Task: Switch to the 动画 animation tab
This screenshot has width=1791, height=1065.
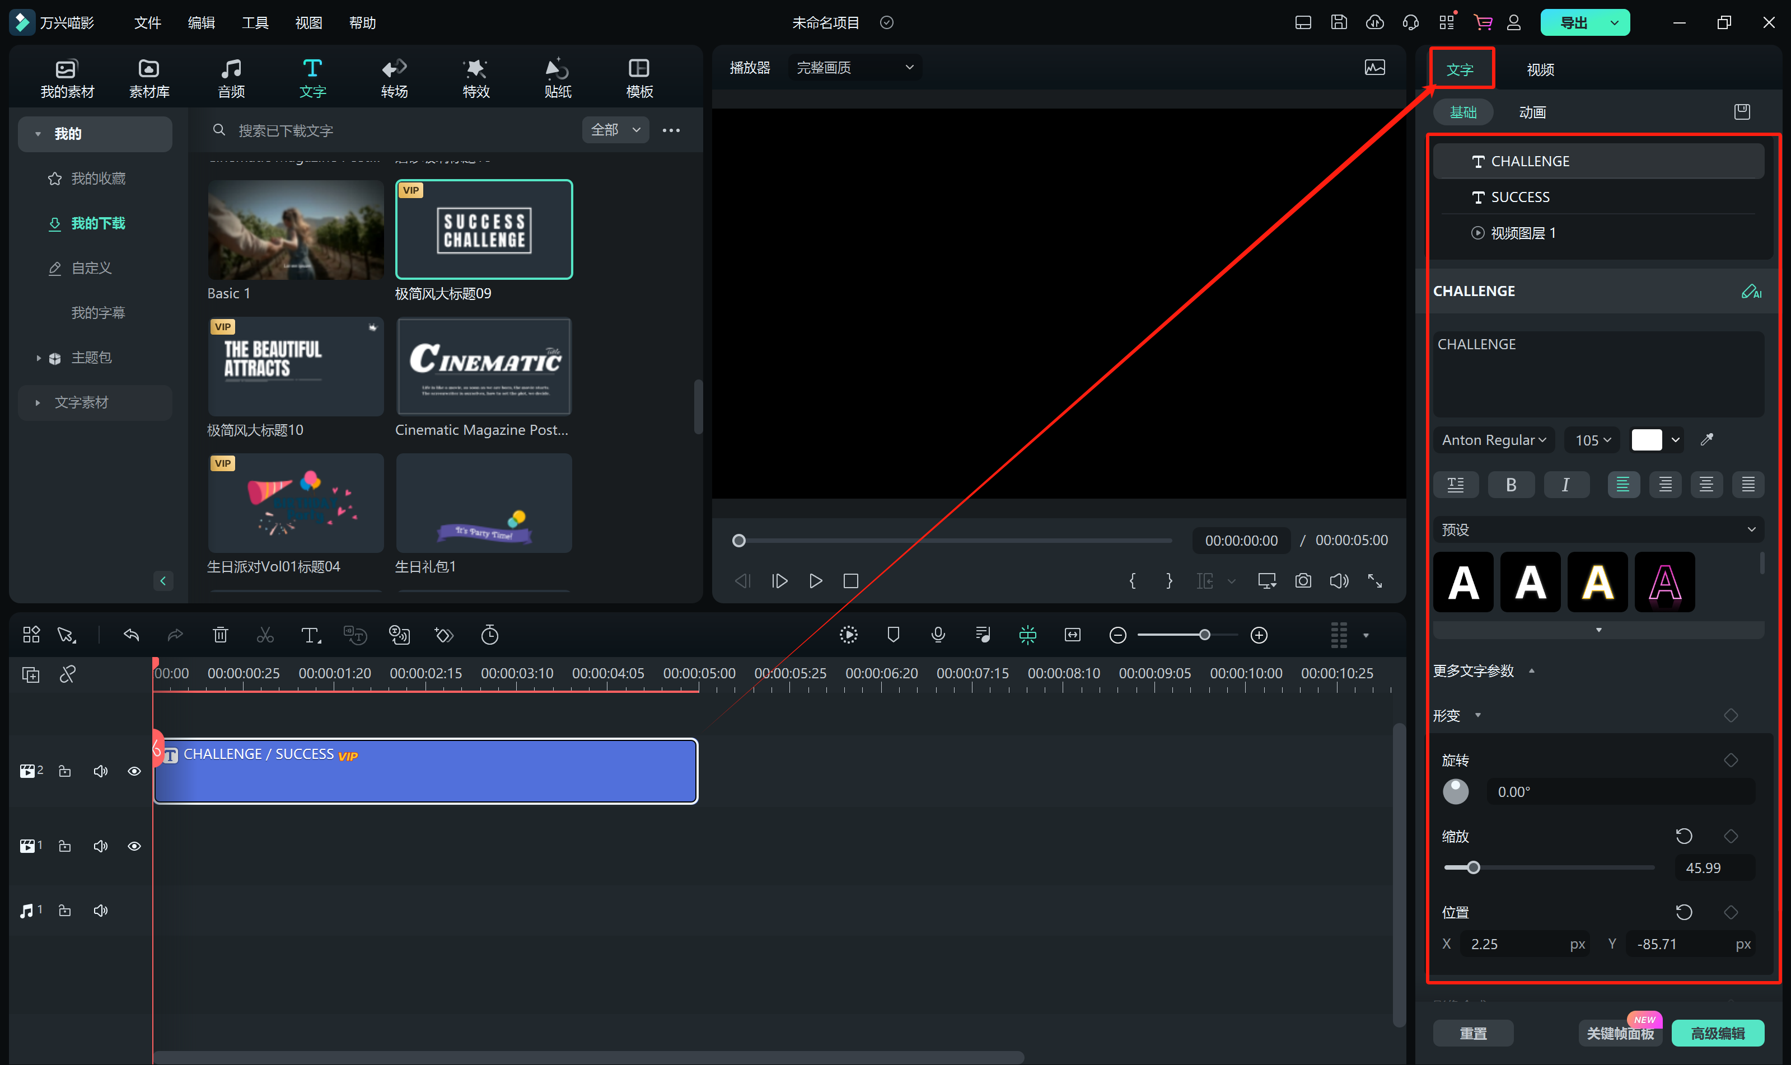Action: click(1532, 112)
